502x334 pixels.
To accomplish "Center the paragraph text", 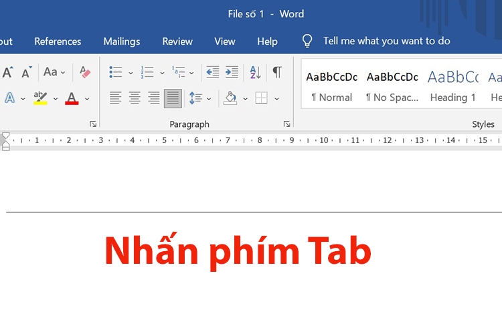I will 135,98.
